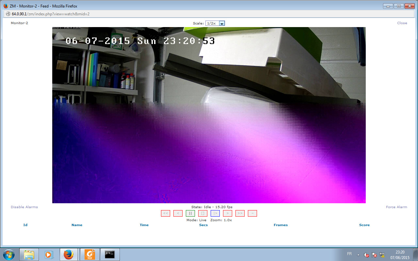Click the 'State: Idle - 15.20 fps' status text
Screen dimensions: 418x261
pos(212,207)
